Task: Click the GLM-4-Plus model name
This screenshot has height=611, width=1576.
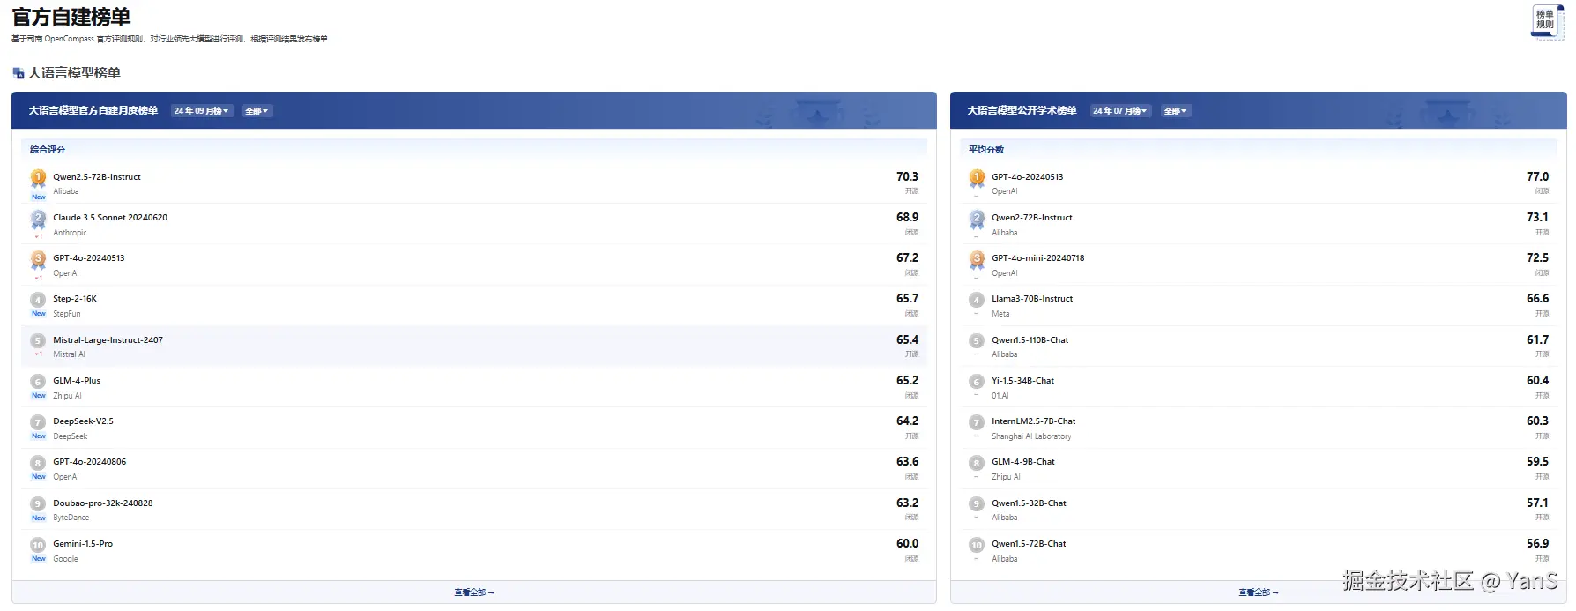Action: point(77,381)
